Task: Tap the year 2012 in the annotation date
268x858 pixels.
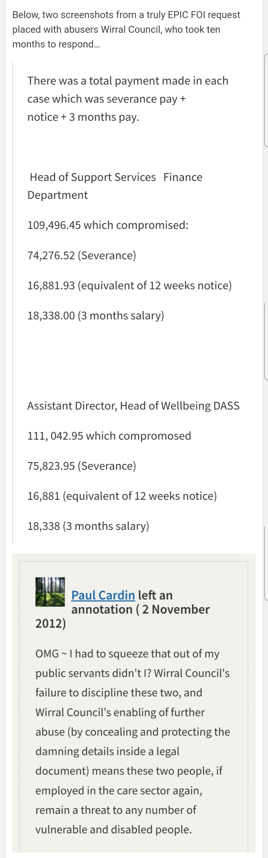Action: coord(51,623)
